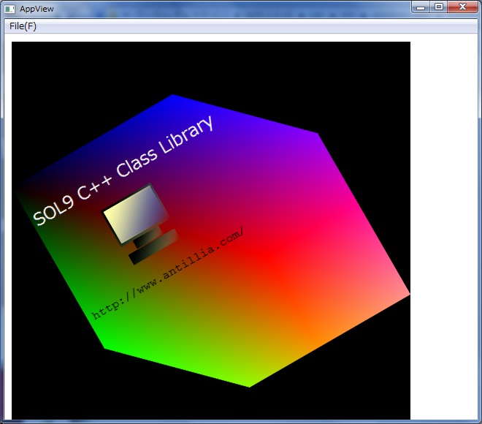The height and width of the screenshot is (424, 482).
Task: Click the AppView title text
Action: (x=37, y=9)
